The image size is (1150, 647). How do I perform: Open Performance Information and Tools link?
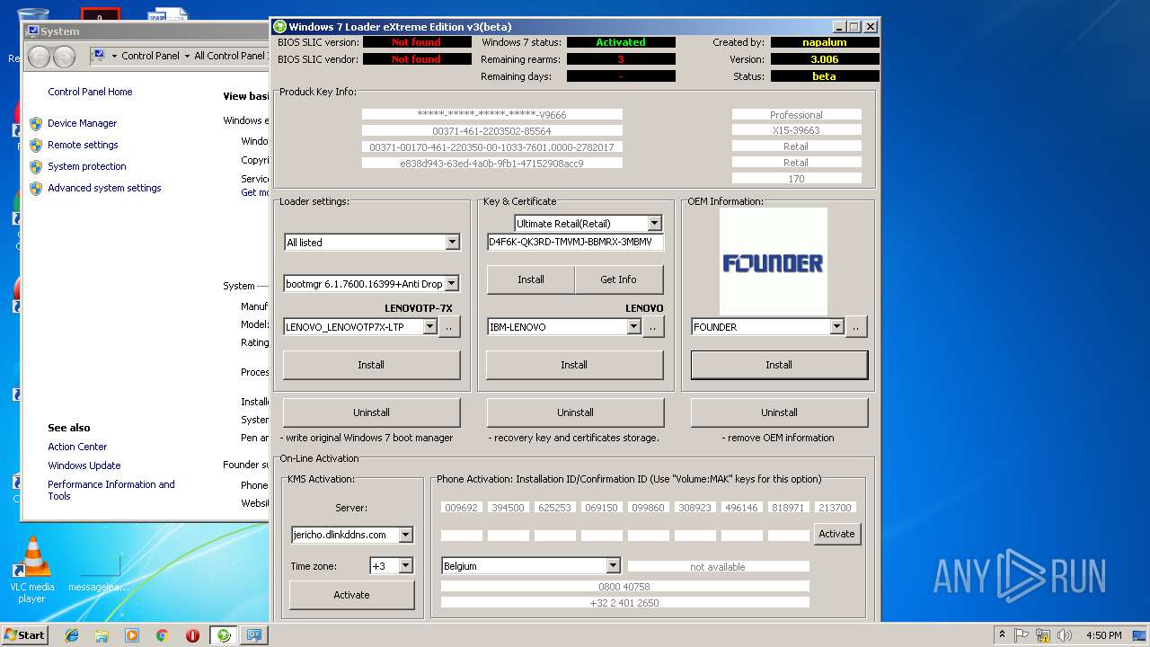click(x=111, y=490)
